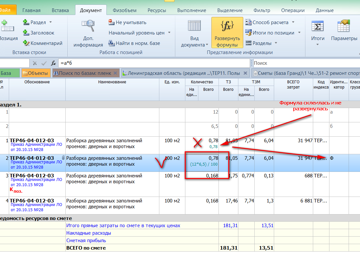Click the formula bar containing =a*6

tap(153, 63)
